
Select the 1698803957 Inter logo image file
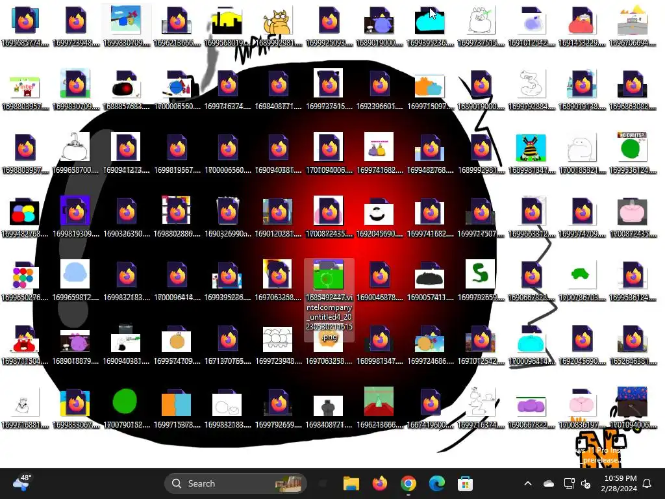[25, 90]
